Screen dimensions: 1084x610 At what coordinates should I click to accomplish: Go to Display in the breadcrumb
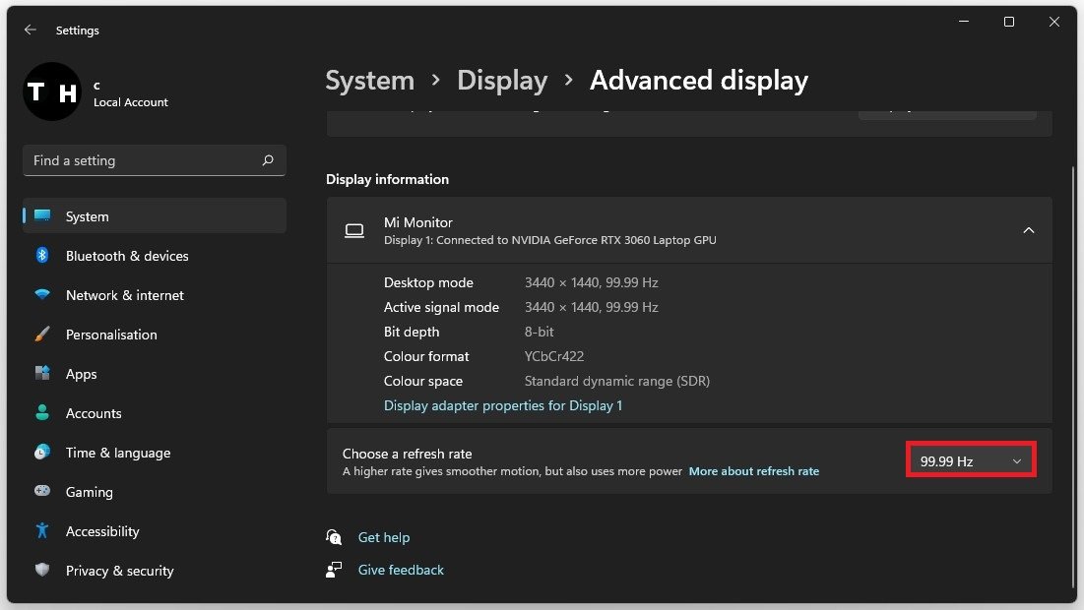[502, 81]
